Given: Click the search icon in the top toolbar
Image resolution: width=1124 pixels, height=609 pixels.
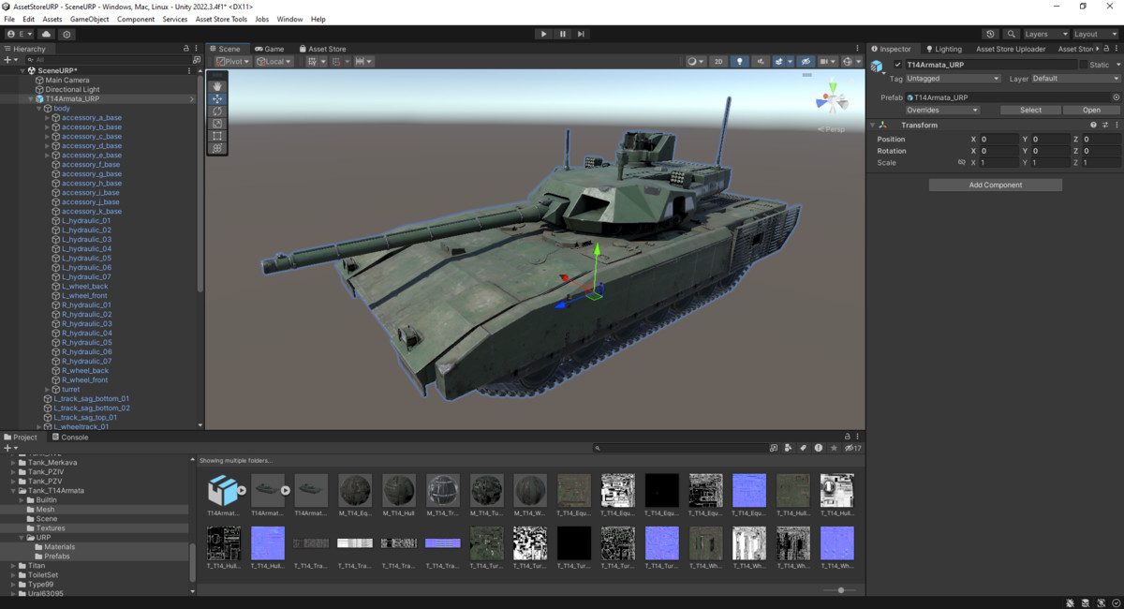Looking at the screenshot, I should coord(1011,34).
